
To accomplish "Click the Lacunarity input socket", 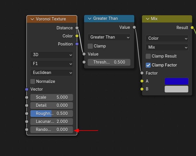I will point(27,121).
